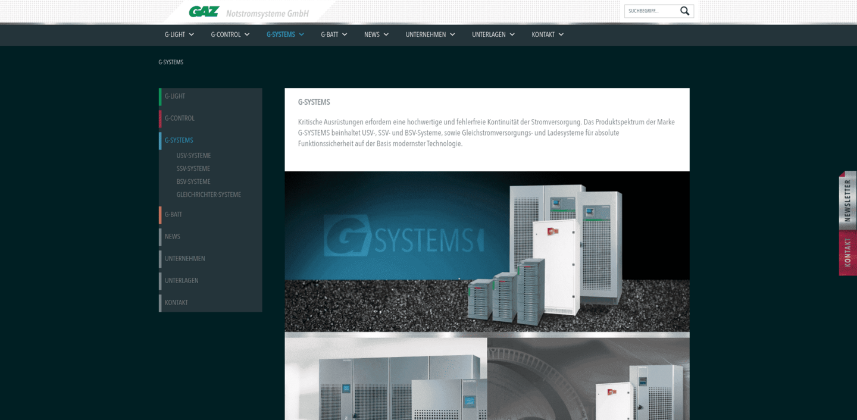Select BSV-Systeme in the sidebar

tap(193, 182)
